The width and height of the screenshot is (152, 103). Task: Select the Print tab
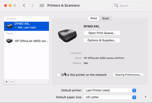point(94,18)
